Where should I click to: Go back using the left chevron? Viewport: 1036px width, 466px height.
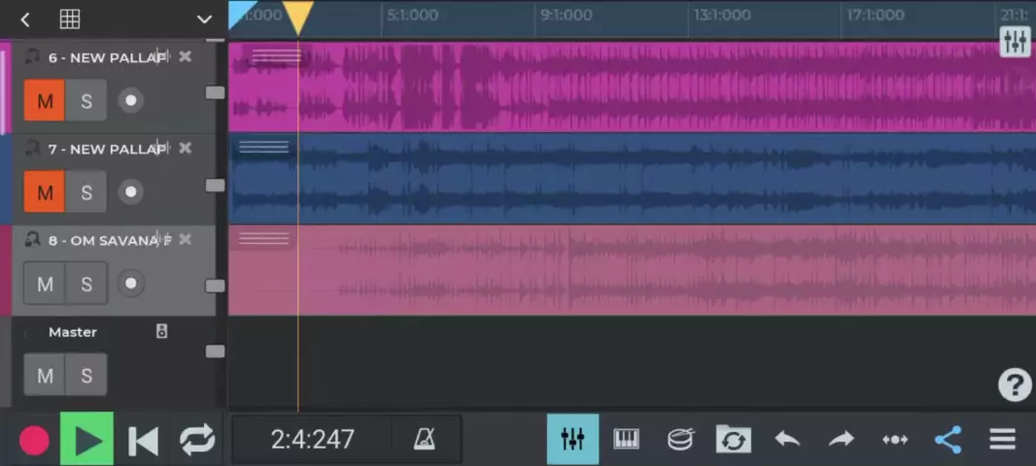tap(25, 19)
